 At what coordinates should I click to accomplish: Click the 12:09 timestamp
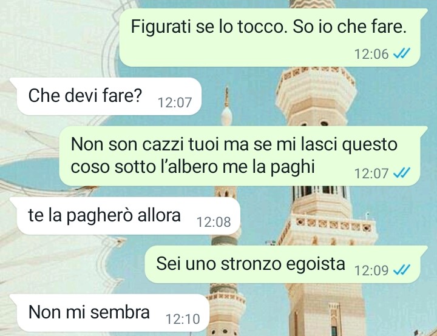(371, 270)
